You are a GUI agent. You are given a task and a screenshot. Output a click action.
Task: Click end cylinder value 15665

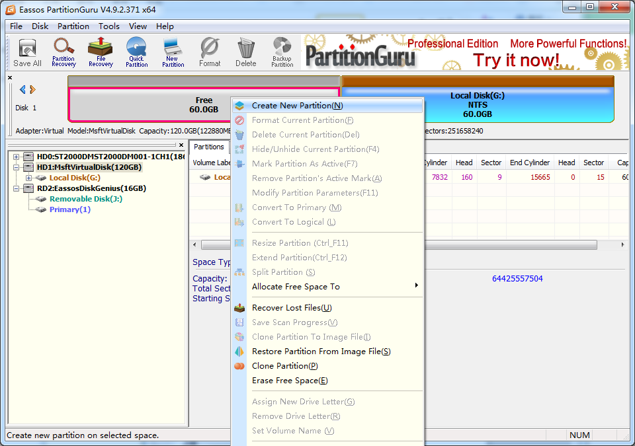tap(540, 177)
